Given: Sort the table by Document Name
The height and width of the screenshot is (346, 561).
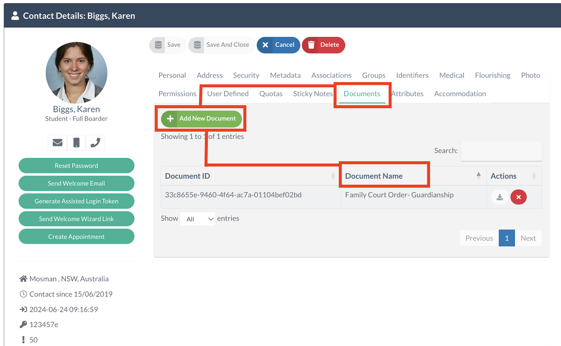Looking at the screenshot, I should pyautogui.click(x=414, y=176).
